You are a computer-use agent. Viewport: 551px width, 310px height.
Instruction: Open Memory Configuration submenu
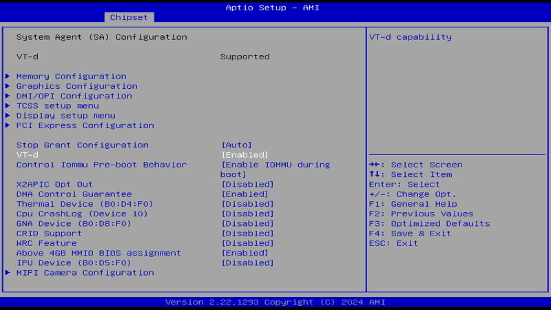pos(72,76)
